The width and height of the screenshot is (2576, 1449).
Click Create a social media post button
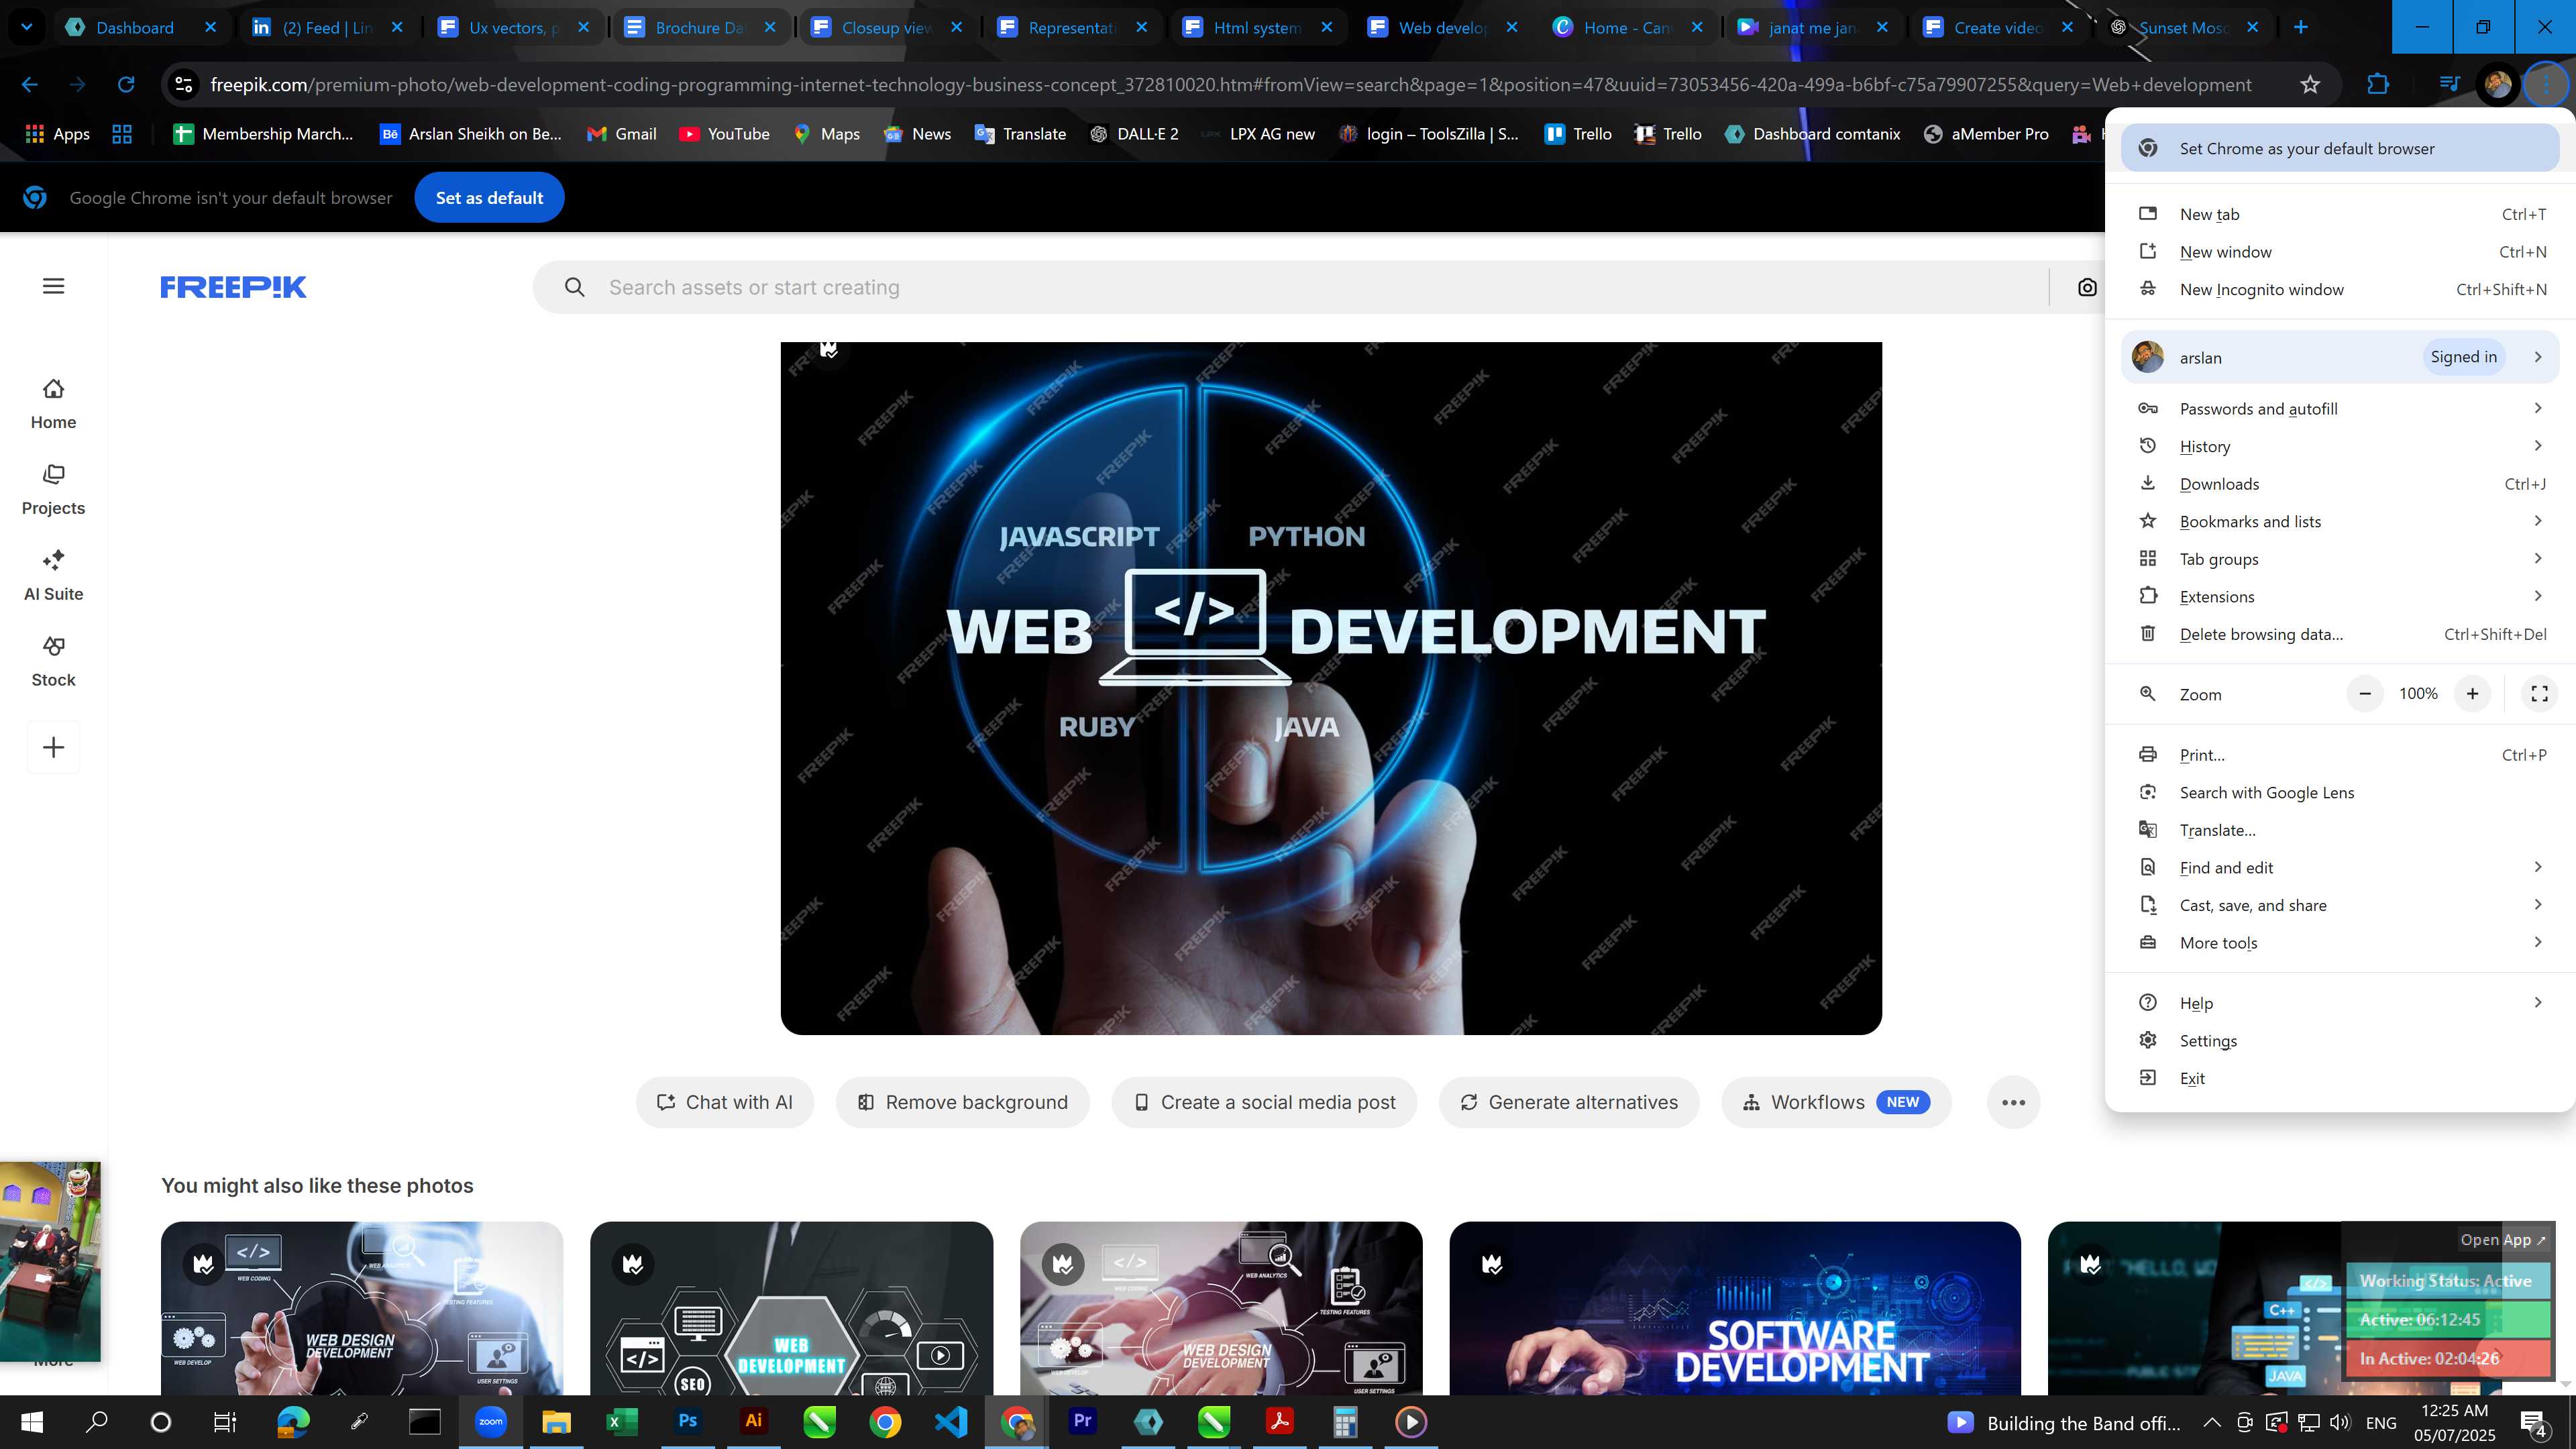tap(1264, 1102)
